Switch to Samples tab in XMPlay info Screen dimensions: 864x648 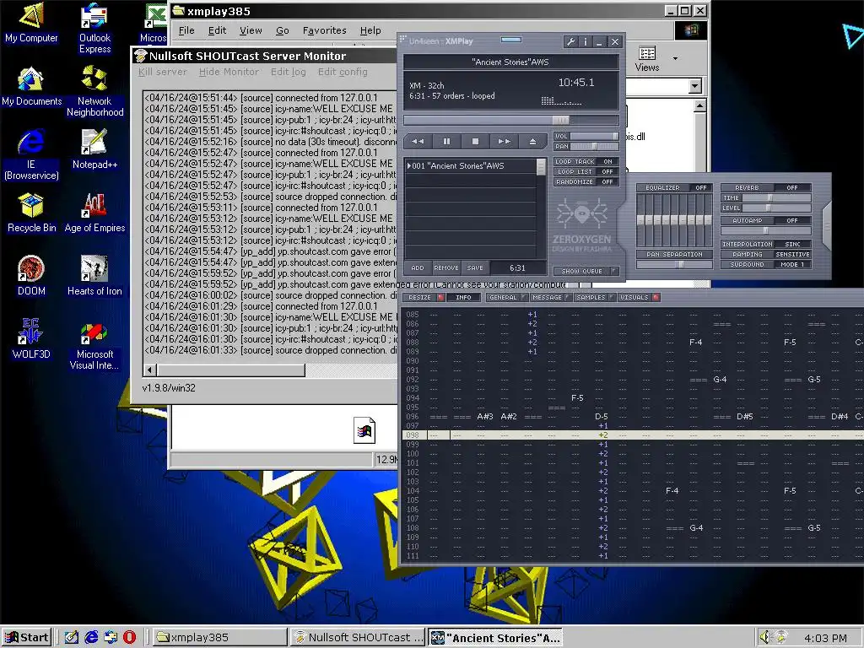click(594, 297)
